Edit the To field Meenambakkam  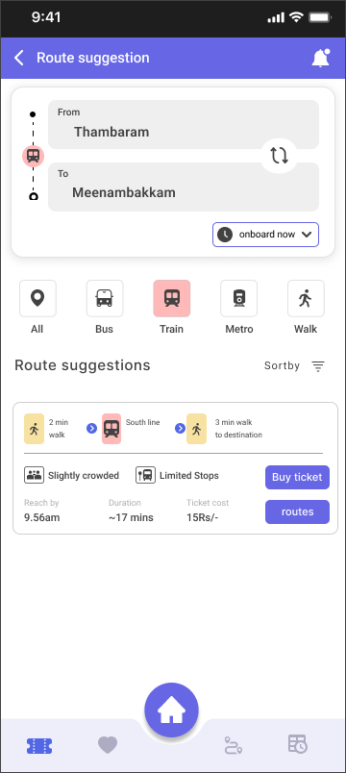click(x=184, y=187)
